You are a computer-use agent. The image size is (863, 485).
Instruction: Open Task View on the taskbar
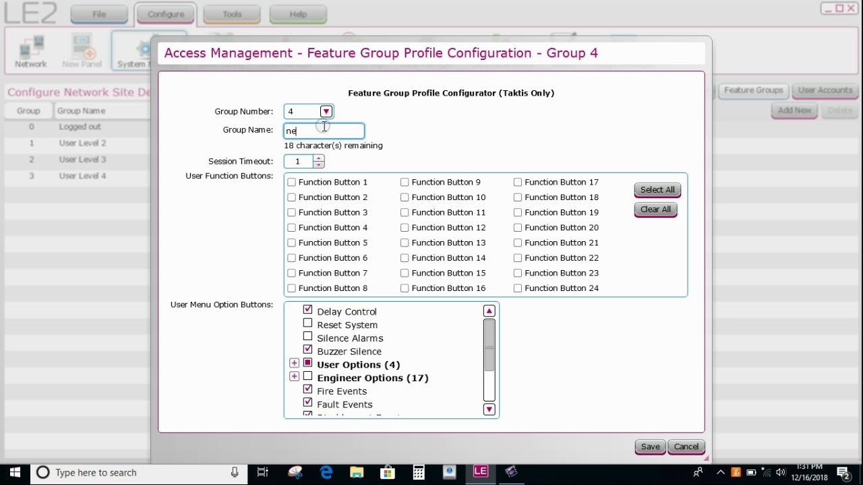click(263, 472)
